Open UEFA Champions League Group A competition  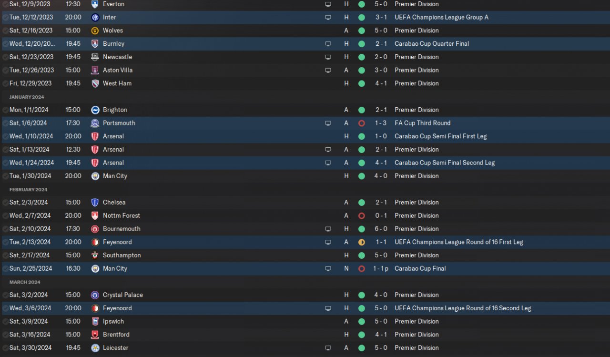coord(441,17)
